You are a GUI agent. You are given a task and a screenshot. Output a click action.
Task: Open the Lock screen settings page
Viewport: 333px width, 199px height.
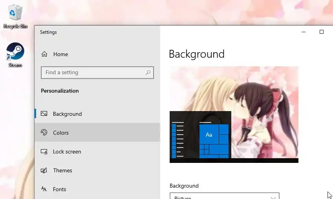[x=97, y=152]
